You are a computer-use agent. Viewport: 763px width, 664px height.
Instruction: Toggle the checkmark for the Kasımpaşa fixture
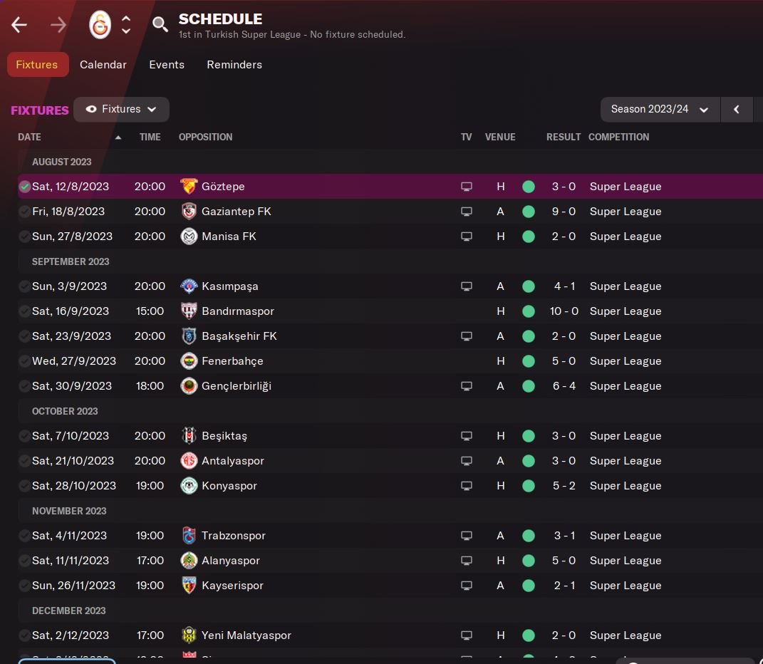[25, 286]
